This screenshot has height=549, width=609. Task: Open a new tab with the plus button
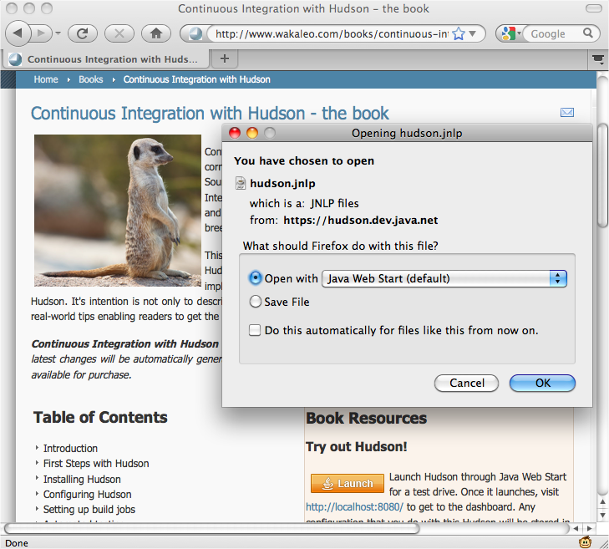(225, 58)
